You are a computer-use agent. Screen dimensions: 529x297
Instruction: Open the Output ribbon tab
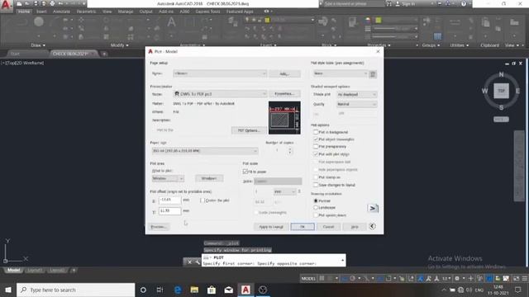click(x=145, y=12)
